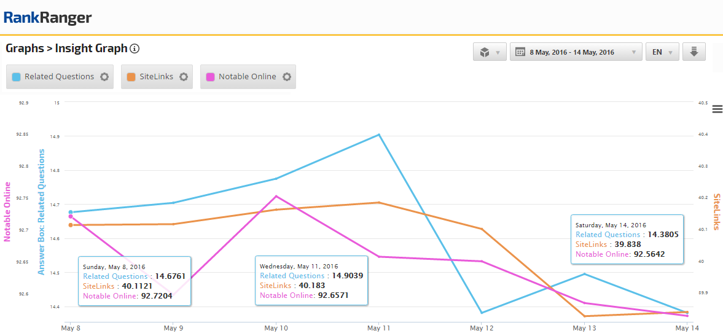Click the Insight Graph info icon

135,49
